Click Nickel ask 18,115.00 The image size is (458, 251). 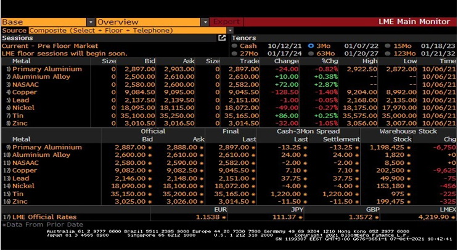177,108
